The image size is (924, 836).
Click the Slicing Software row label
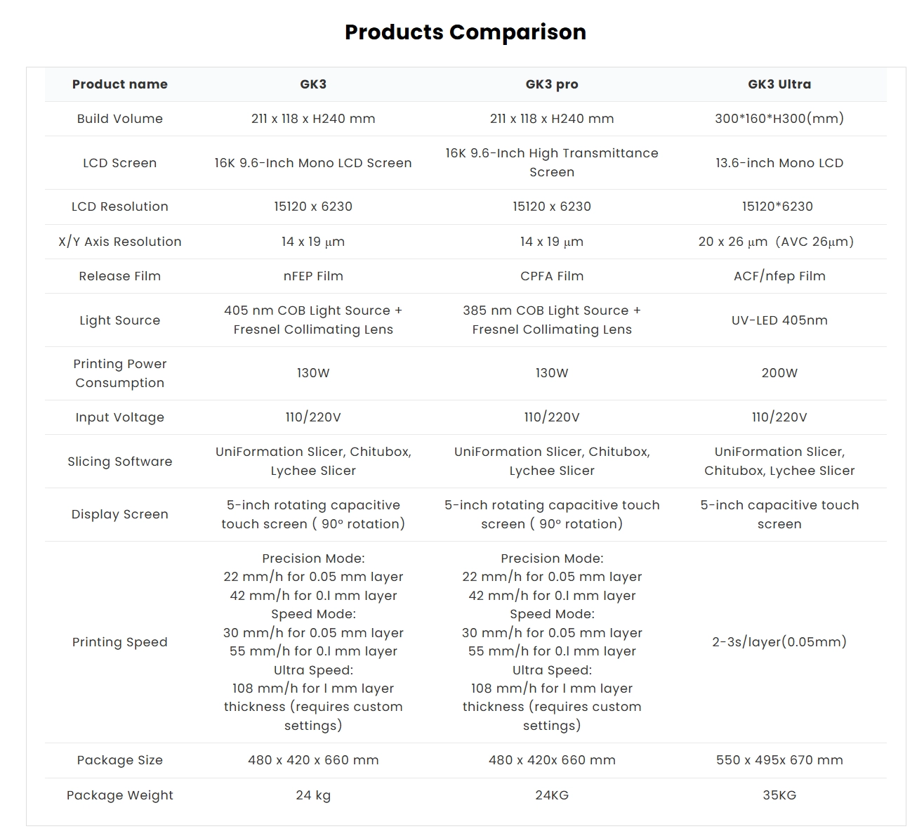pos(120,462)
